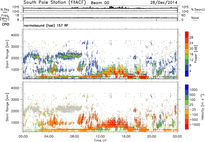The height and width of the screenshot is (142, 205).
Task: Click the '16' power scale value
Action: (x=191, y=54)
